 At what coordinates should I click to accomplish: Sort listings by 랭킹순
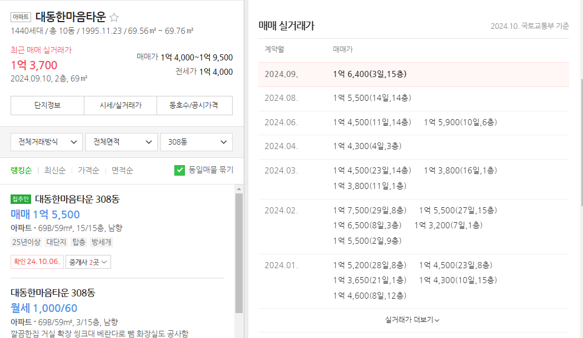(x=21, y=170)
